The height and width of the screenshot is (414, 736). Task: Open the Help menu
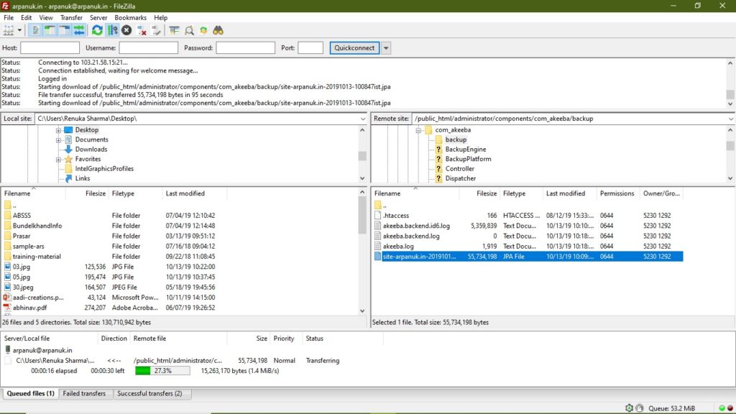[160, 18]
